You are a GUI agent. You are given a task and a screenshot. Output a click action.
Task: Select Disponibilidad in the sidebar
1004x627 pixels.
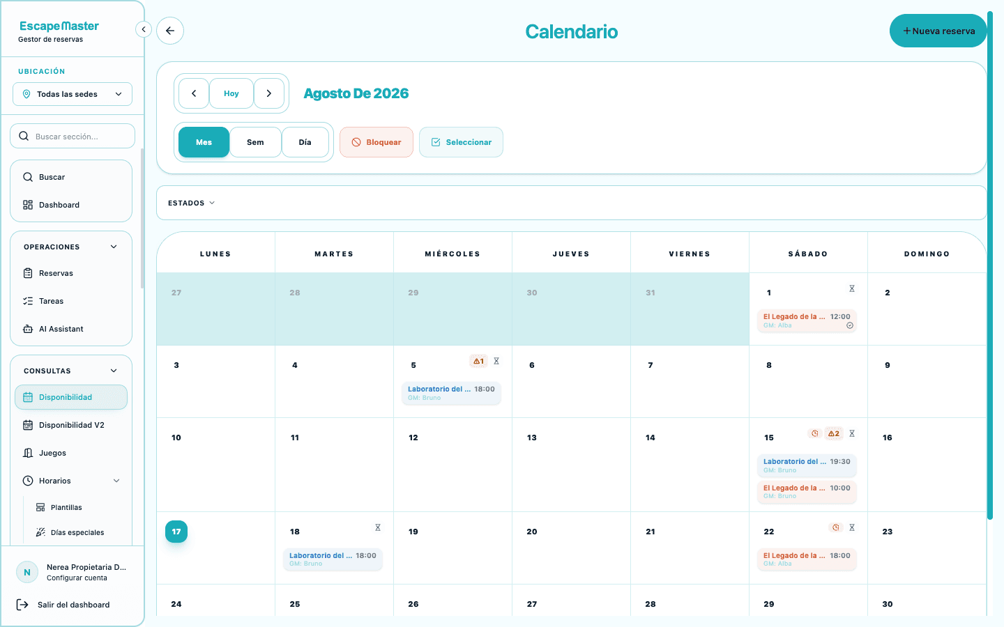(71, 397)
